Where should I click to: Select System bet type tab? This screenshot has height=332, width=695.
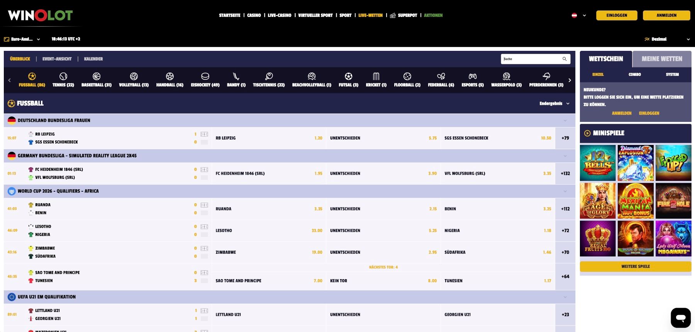click(672, 74)
